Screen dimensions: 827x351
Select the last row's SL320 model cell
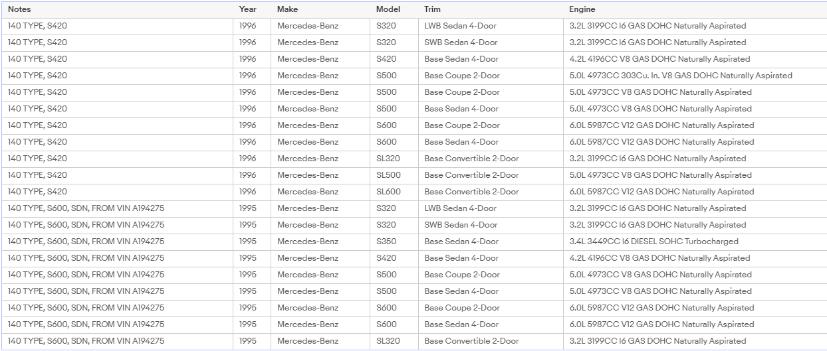pos(394,341)
